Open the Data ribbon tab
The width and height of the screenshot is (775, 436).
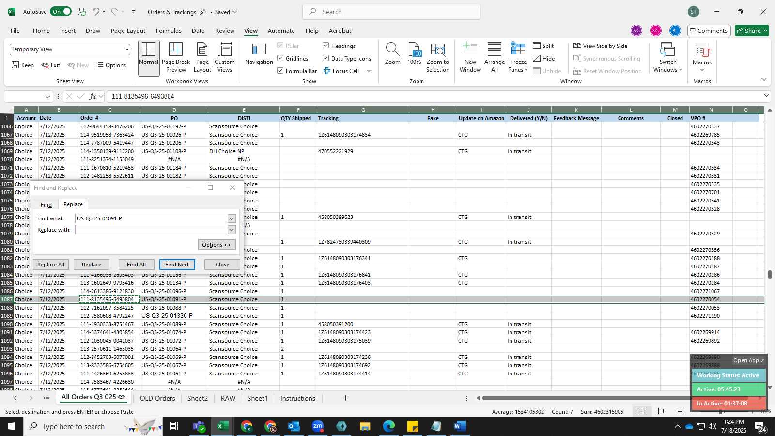pos(198,31)
